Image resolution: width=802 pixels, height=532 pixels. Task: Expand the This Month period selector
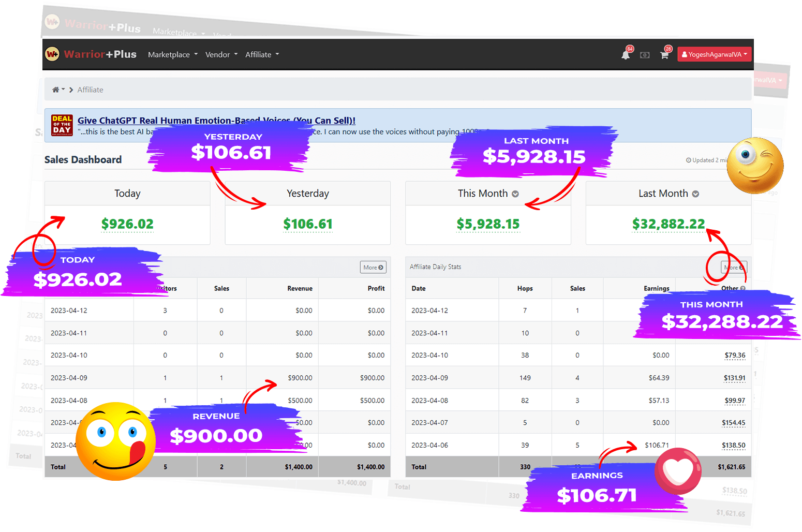515,194
